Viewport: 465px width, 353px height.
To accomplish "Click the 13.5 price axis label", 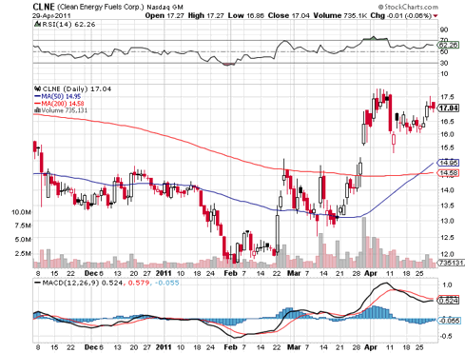I will coord(447,206).
